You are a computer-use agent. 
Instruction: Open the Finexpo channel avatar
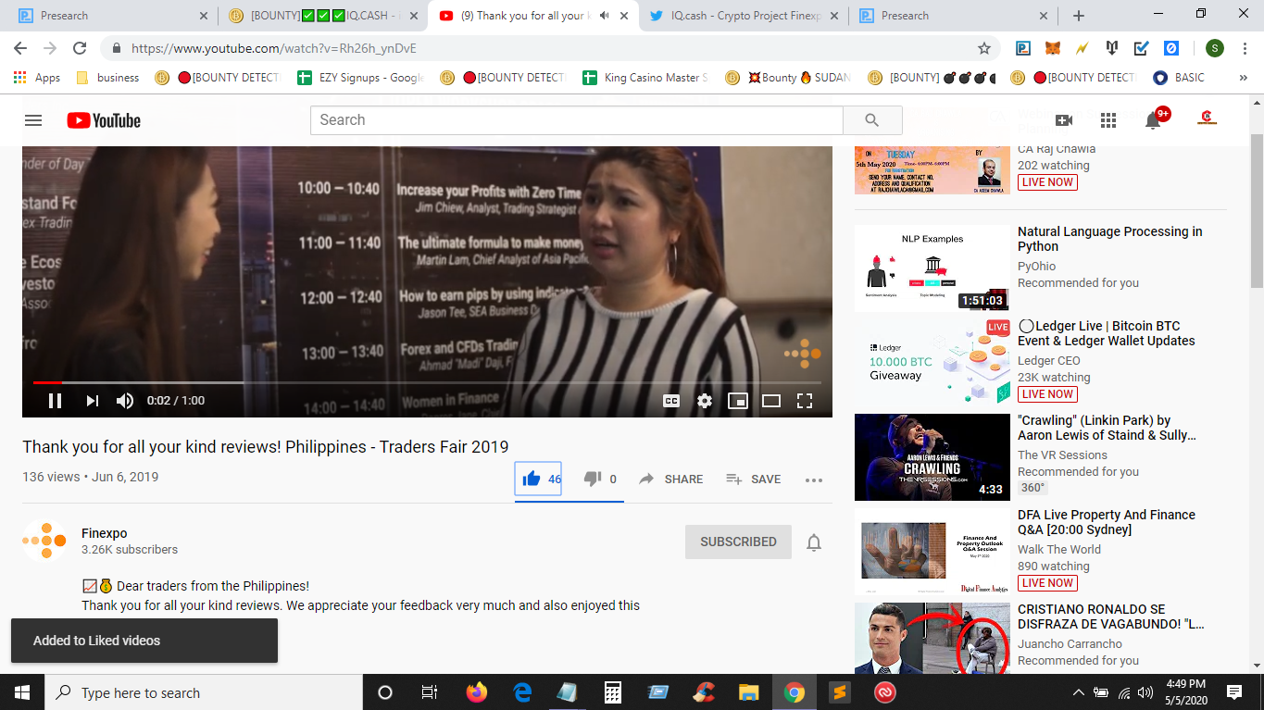(x=44, y=542)
